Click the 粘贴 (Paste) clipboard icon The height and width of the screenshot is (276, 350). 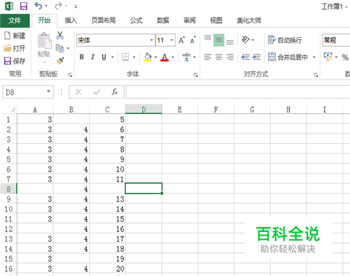point(44,41)
